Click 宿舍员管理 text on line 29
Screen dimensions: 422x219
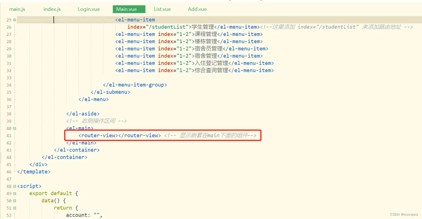(x=209, y=49)
